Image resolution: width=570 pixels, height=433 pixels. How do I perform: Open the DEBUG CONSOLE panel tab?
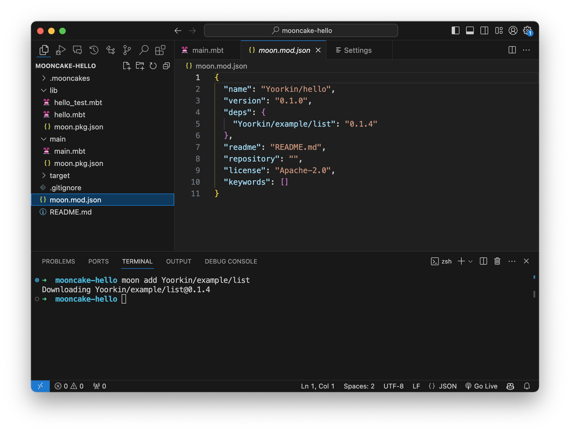coord(231,261)
